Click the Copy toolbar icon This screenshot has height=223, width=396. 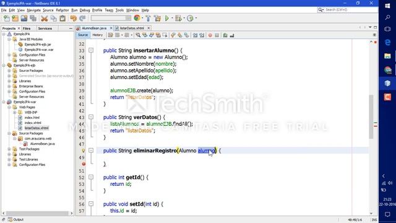(54, 18)
